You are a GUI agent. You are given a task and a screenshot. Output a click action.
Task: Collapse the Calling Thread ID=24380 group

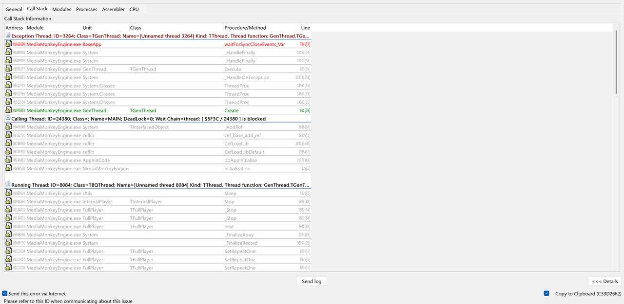click(x=8, y=118)
